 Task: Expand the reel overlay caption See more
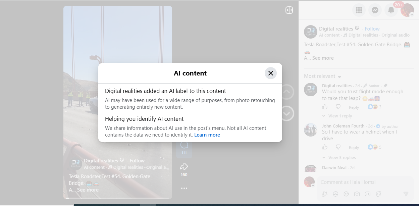pos(88,190)
